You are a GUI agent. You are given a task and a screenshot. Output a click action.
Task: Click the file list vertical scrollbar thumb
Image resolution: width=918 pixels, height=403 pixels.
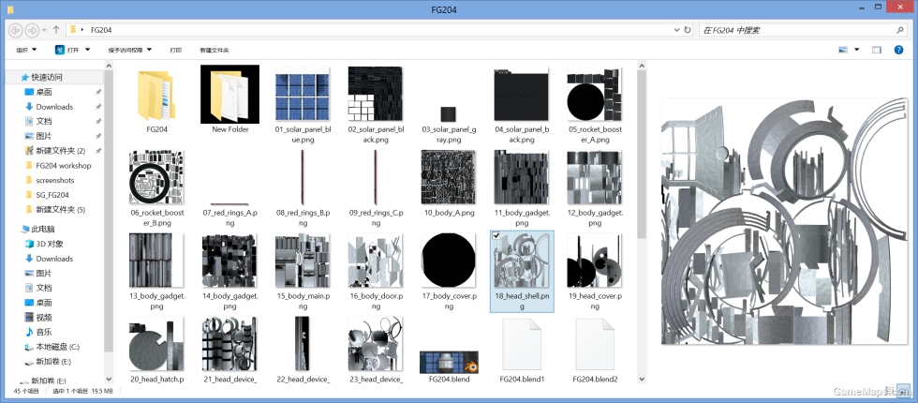(642, 154)
